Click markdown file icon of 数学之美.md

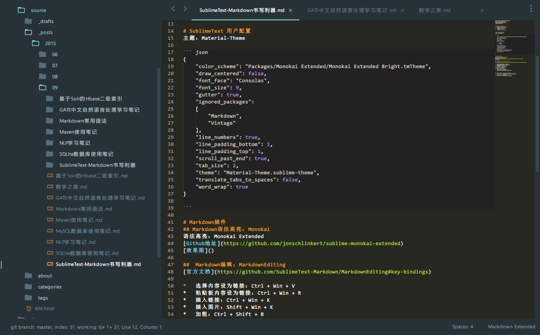tap(50, 187)
